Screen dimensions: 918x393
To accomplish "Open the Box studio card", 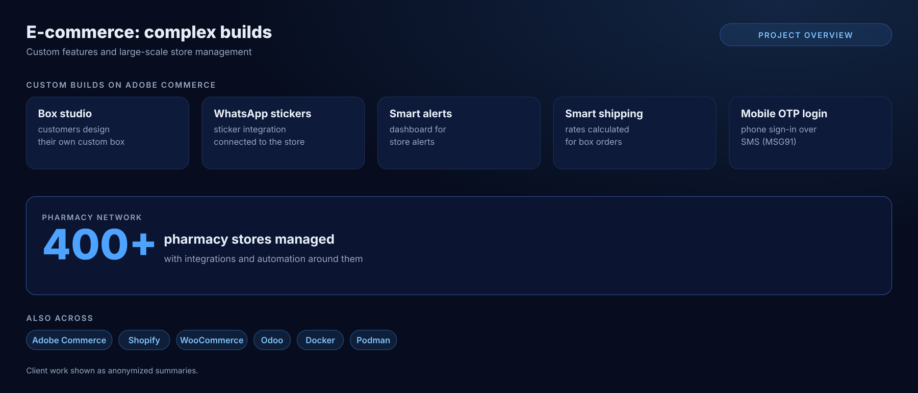I will pos(108,133).
